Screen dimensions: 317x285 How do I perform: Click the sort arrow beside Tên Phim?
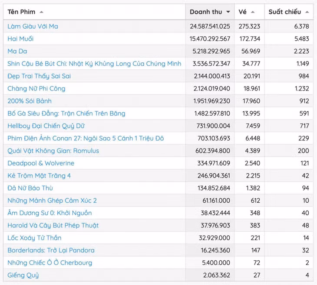[41, 12]
